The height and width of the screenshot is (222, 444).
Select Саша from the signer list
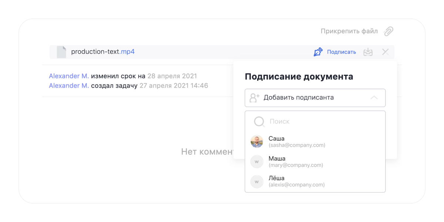coord(297,142)
